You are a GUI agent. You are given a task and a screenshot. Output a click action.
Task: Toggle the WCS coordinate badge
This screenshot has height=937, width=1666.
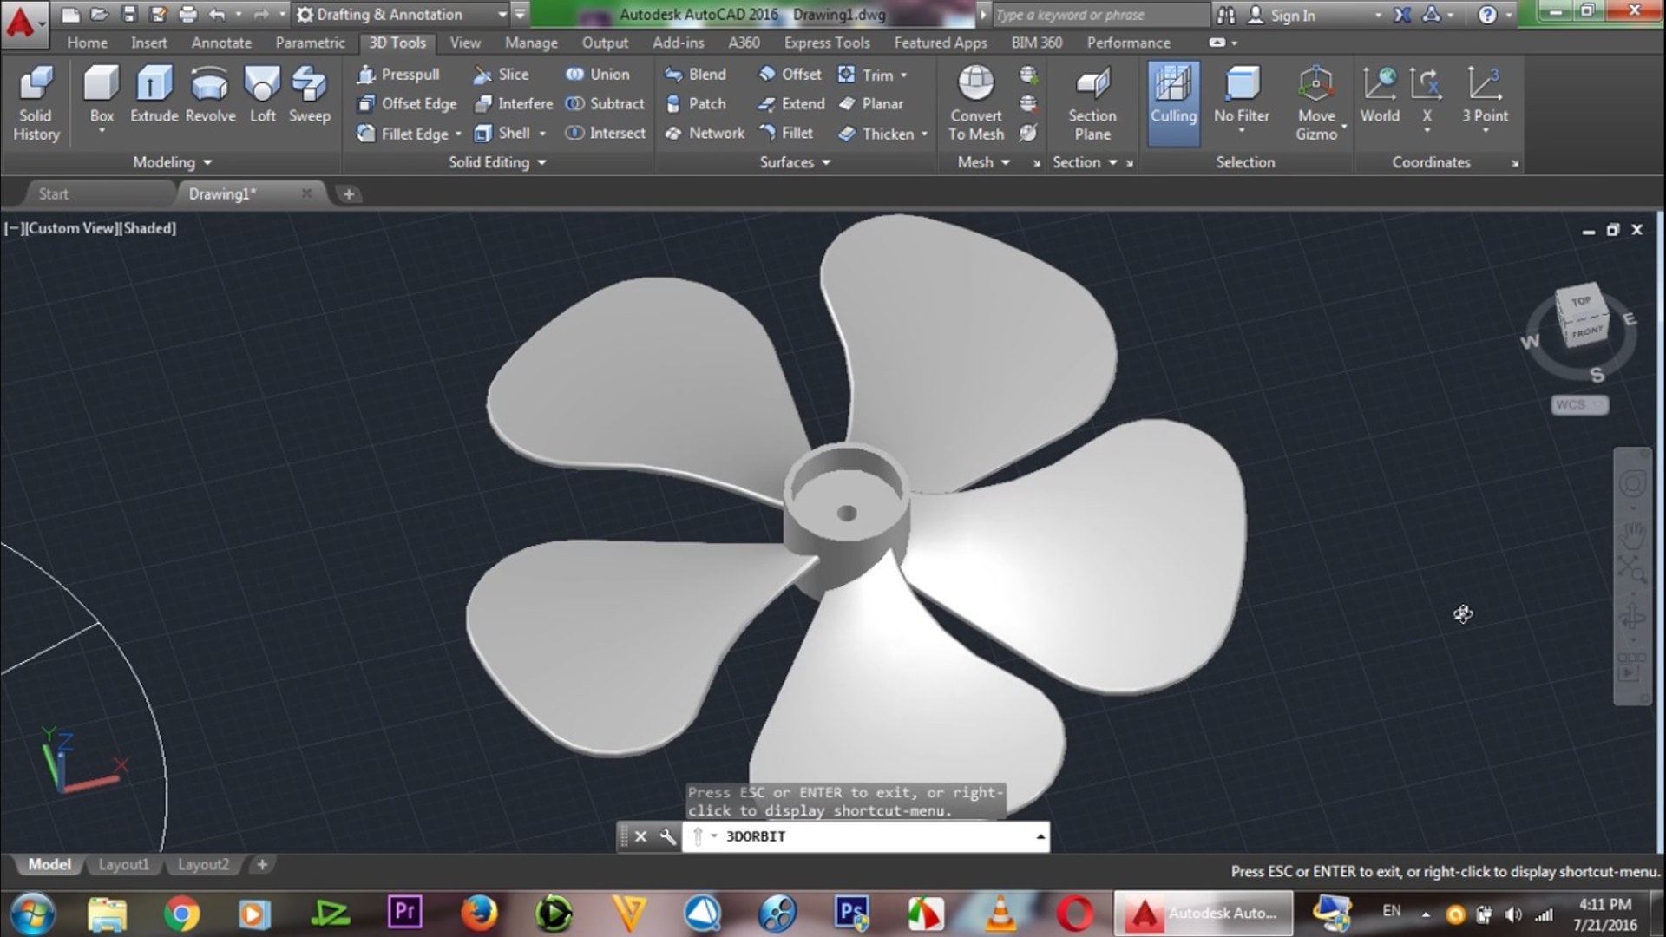[x=1577, y=405]
